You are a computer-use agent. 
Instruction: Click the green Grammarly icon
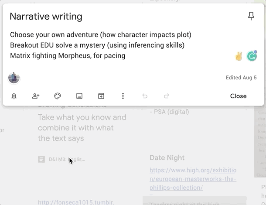252,56
